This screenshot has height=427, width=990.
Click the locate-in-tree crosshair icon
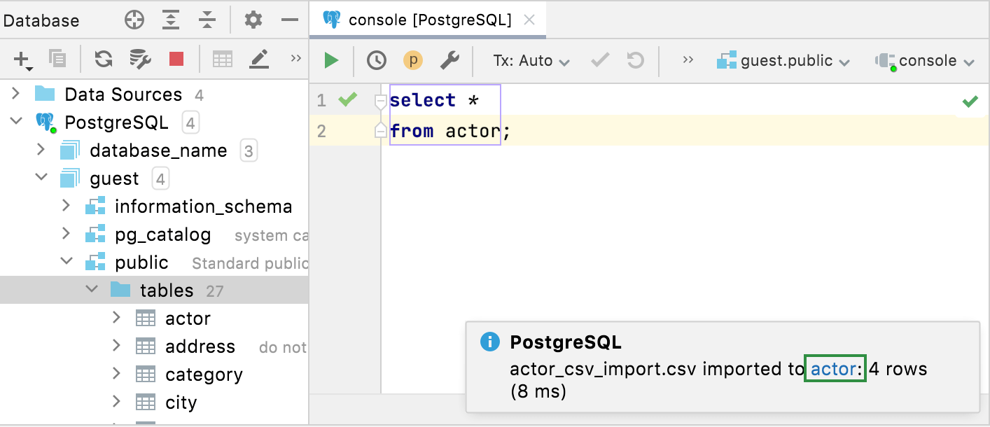point(134,20)
